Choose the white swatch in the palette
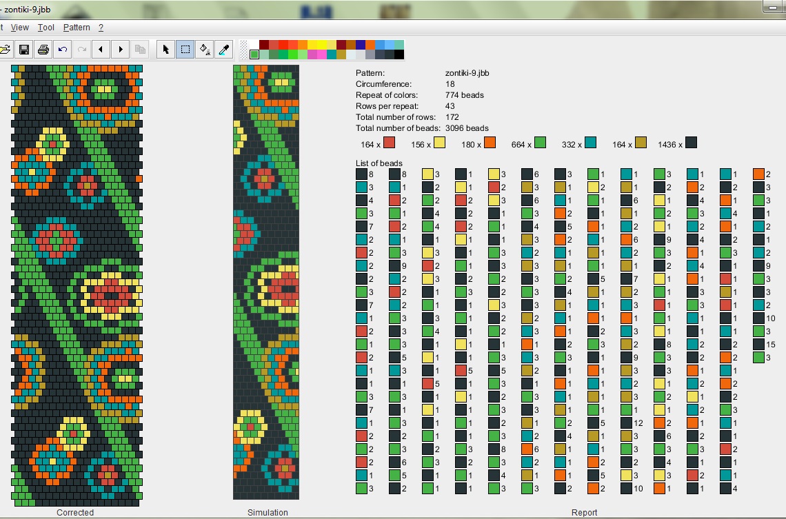The image size is (786, 519). pyautogui.click(x=254, y=45)
